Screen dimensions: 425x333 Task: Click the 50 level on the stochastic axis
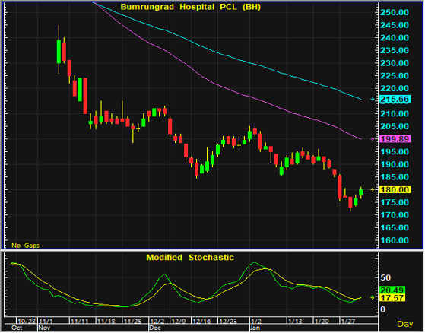point(385,277)
